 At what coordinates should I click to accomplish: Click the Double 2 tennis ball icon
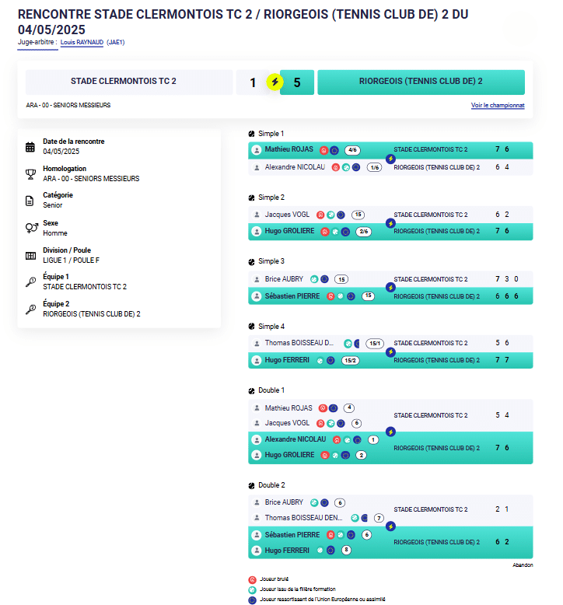coord(252,485)
